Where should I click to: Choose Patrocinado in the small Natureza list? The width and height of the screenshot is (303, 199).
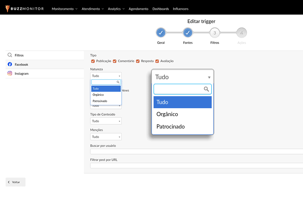100,101
